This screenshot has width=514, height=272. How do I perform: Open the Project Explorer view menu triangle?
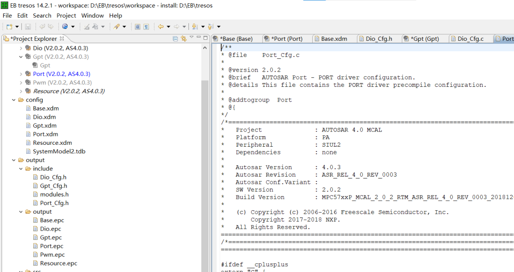[x=191, y=38]
